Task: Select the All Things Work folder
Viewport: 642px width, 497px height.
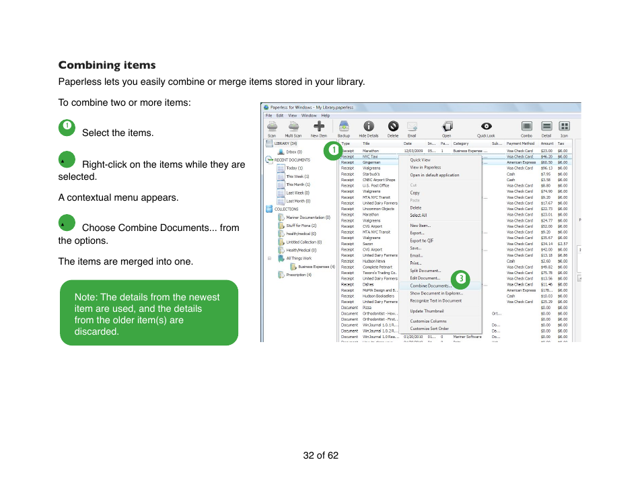Action: coord(299,258)
